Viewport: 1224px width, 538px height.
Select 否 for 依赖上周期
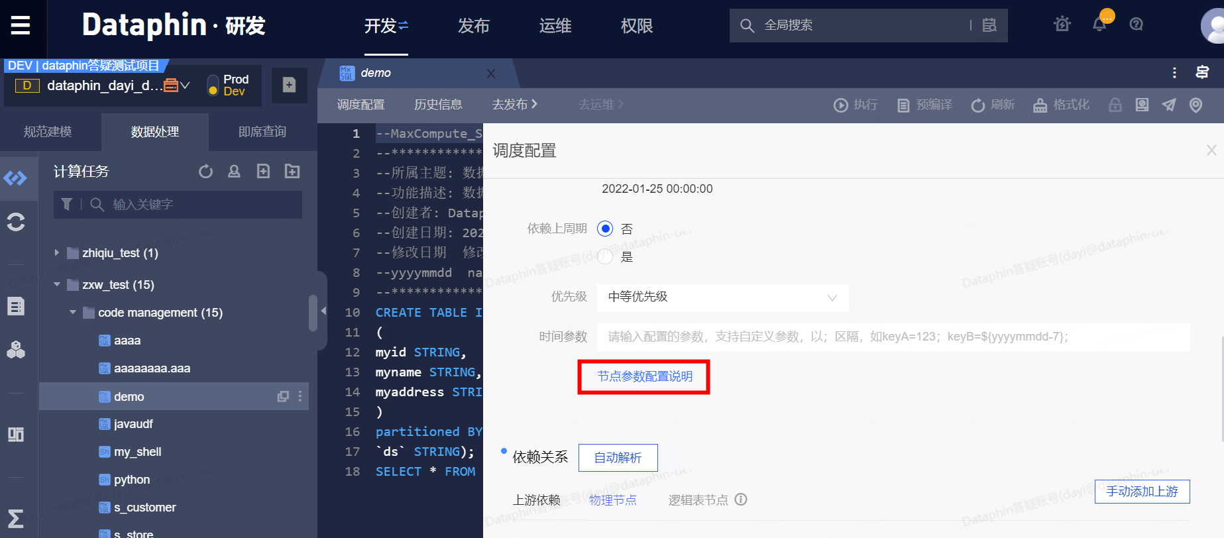[605, 229]
